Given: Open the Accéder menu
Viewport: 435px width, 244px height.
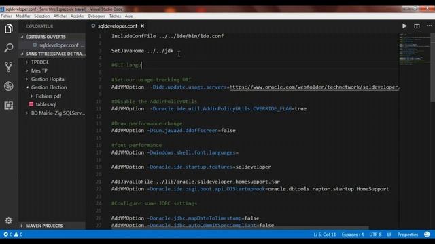Looking at the screenshot, I should tap(77, 16).
